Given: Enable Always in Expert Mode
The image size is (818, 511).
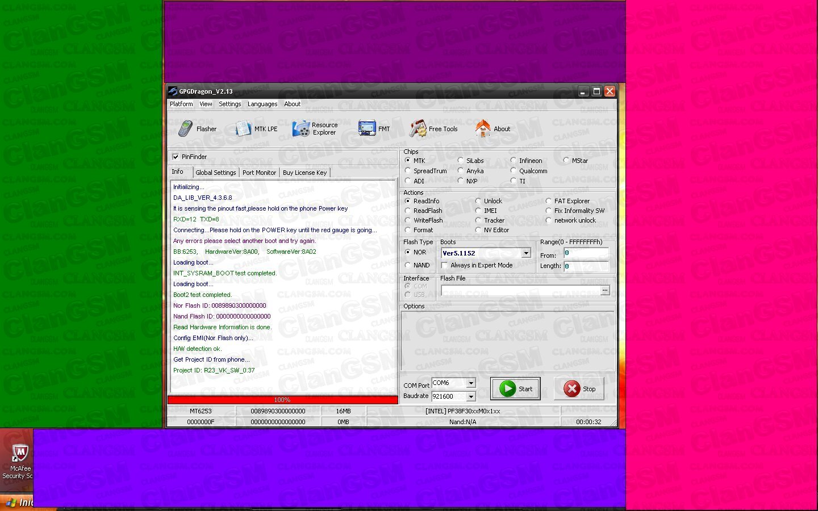Looking at the screenshot, I should (x=444, y=265).
